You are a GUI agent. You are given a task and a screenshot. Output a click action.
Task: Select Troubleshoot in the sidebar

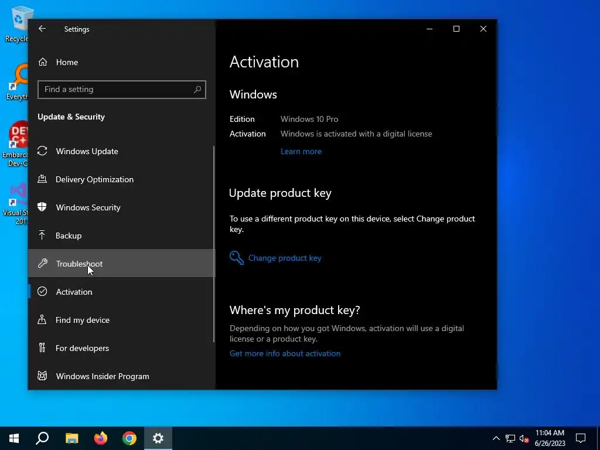tap(122, 263)
